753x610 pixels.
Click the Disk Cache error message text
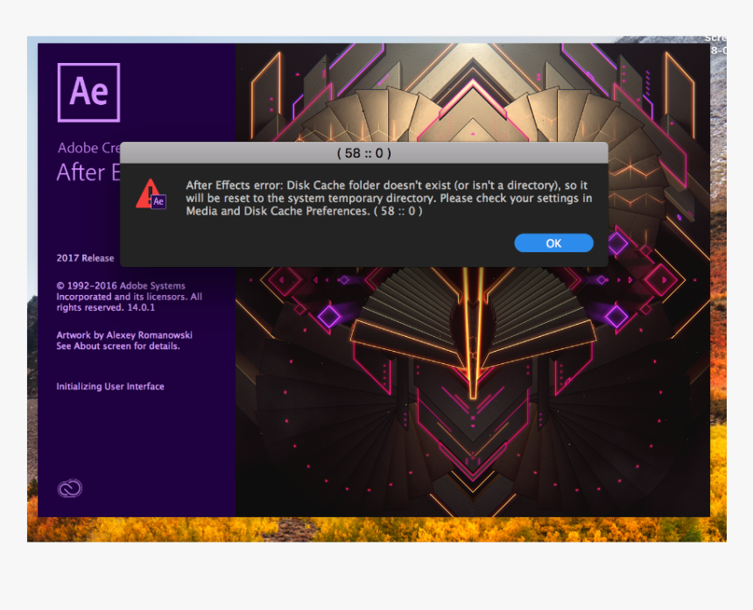coord(389,198)
